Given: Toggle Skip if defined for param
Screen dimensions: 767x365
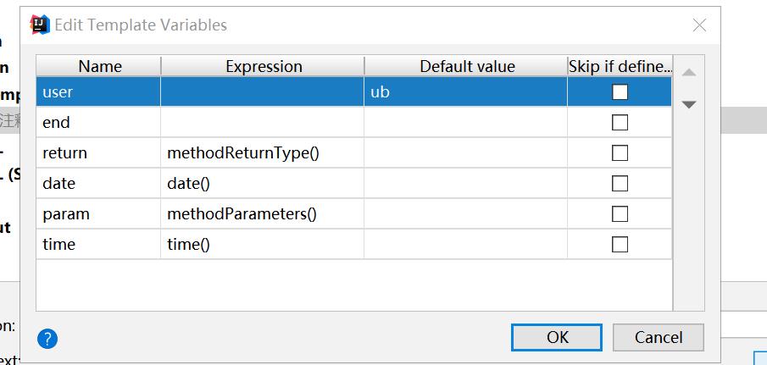Looking at the screenshot, I should [620, 214].
